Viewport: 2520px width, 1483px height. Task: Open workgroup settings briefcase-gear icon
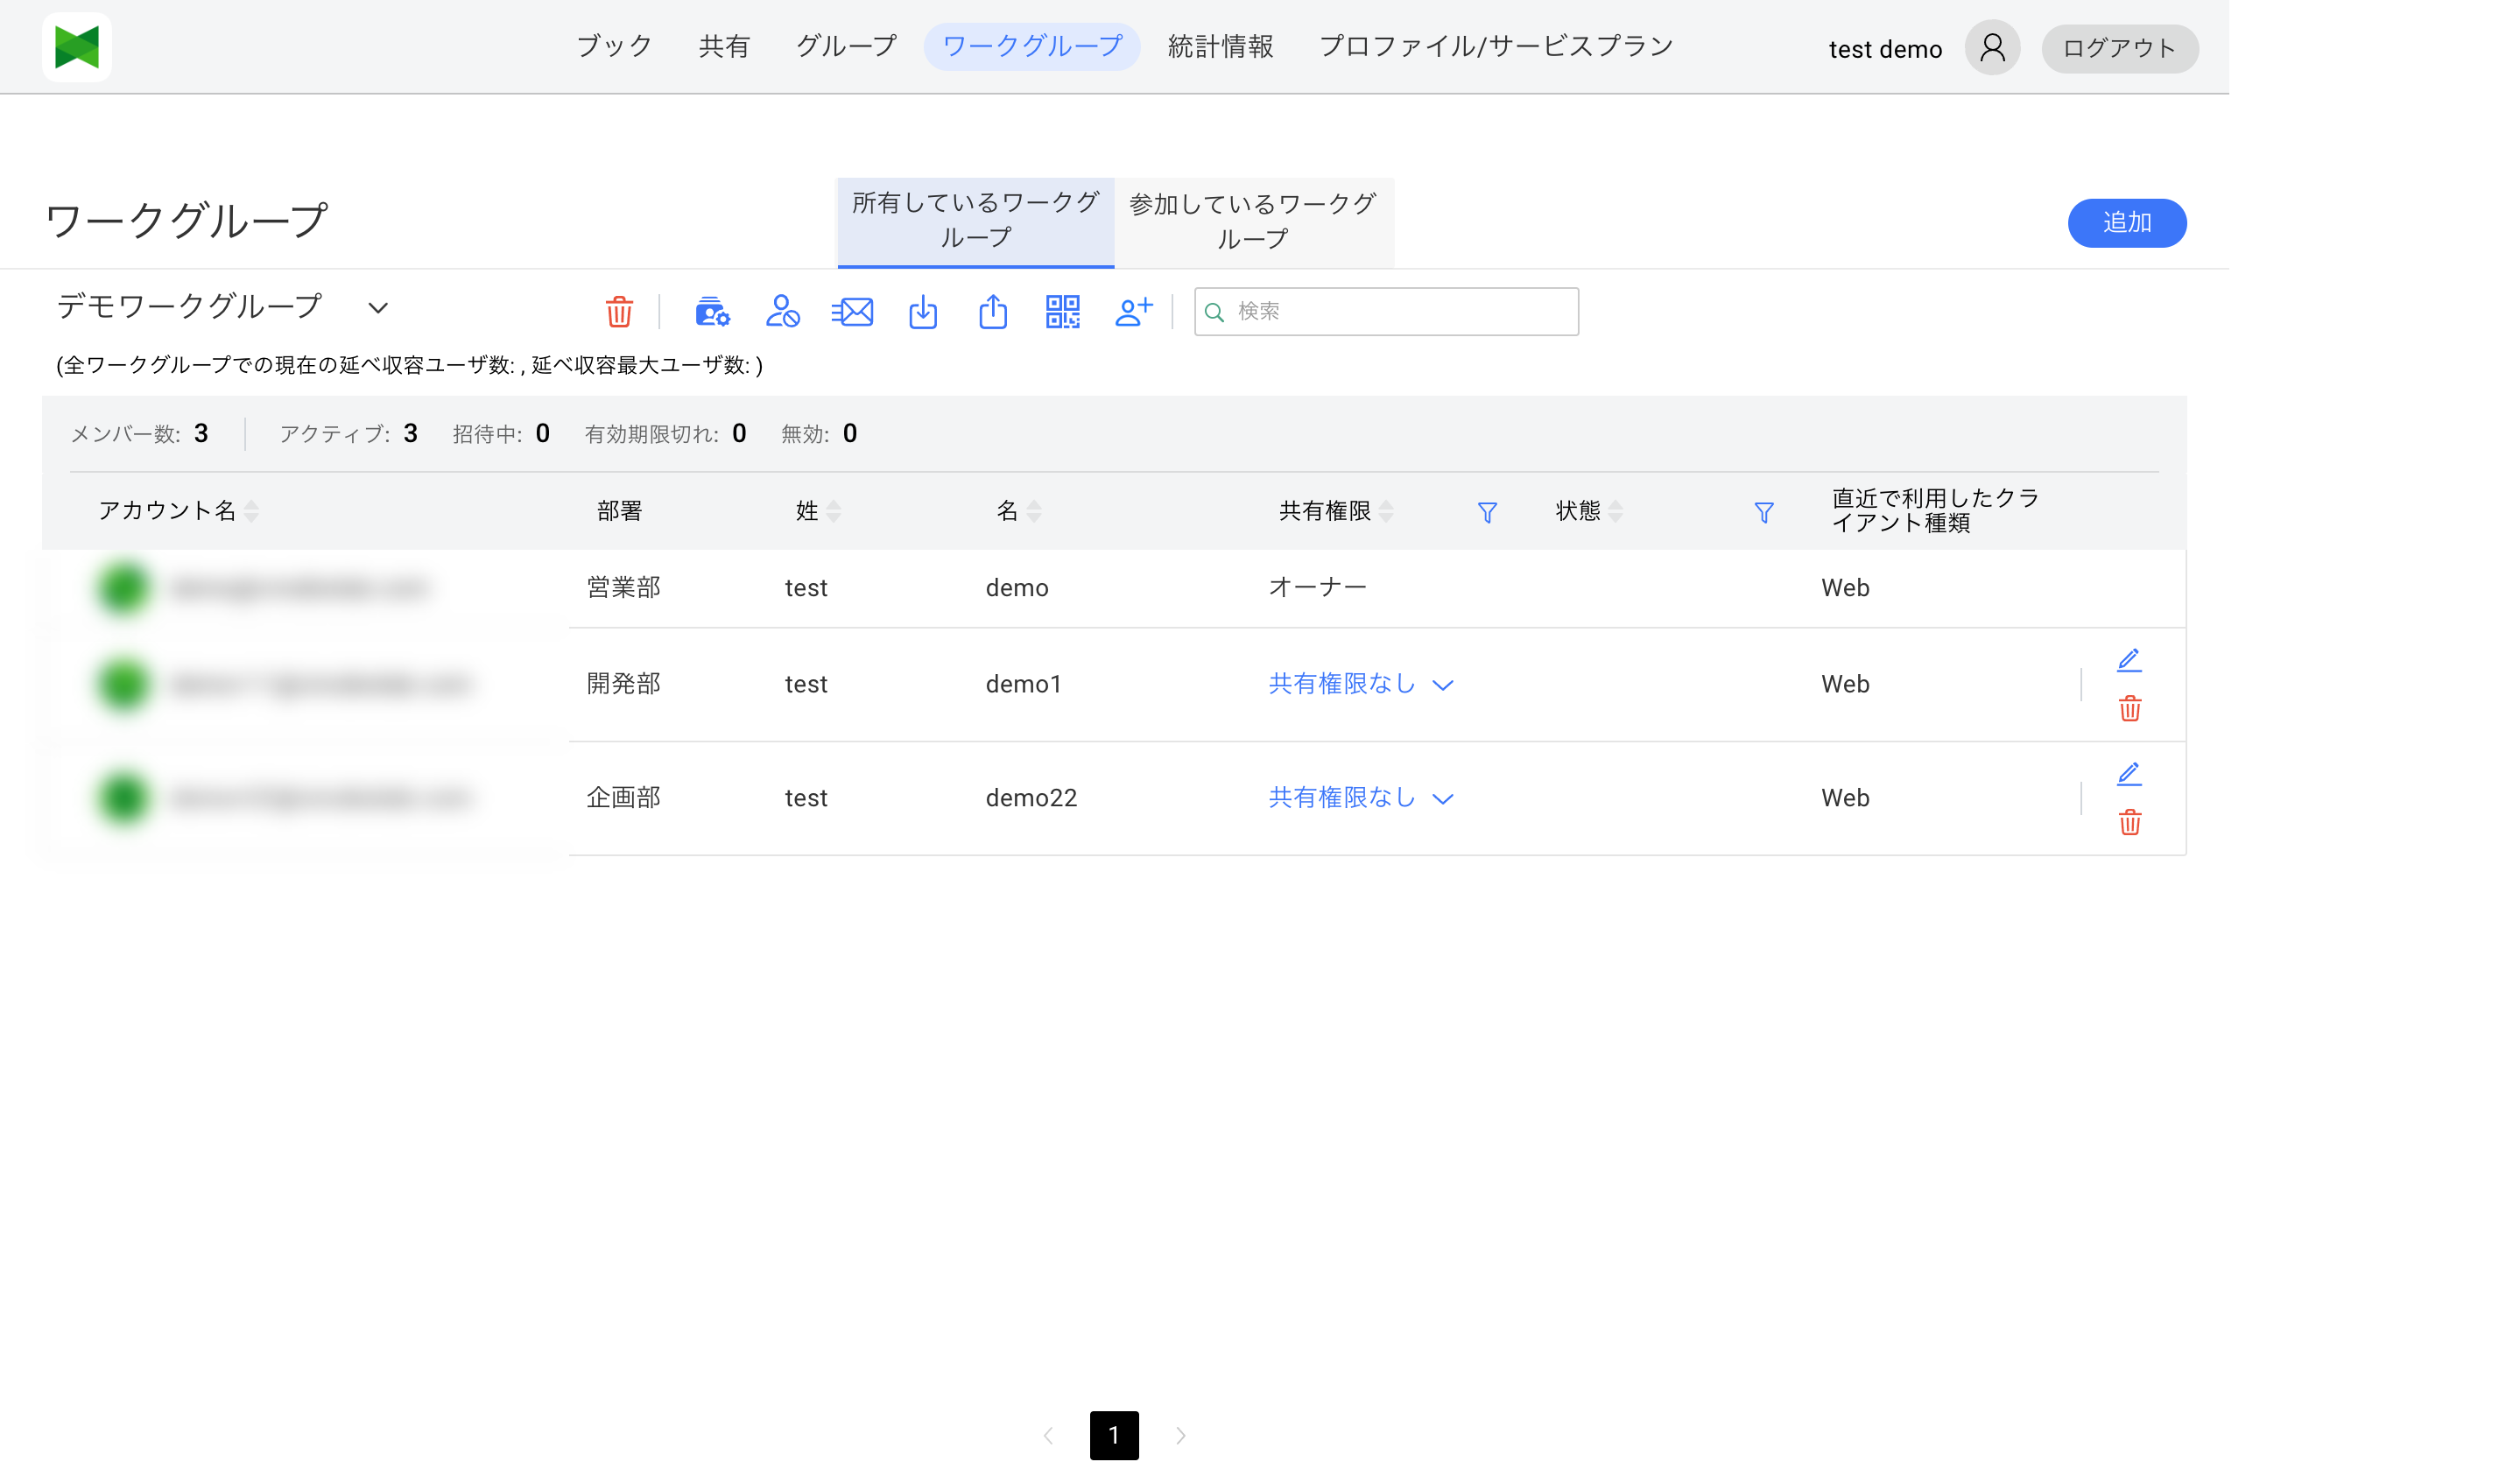(712, 312)
